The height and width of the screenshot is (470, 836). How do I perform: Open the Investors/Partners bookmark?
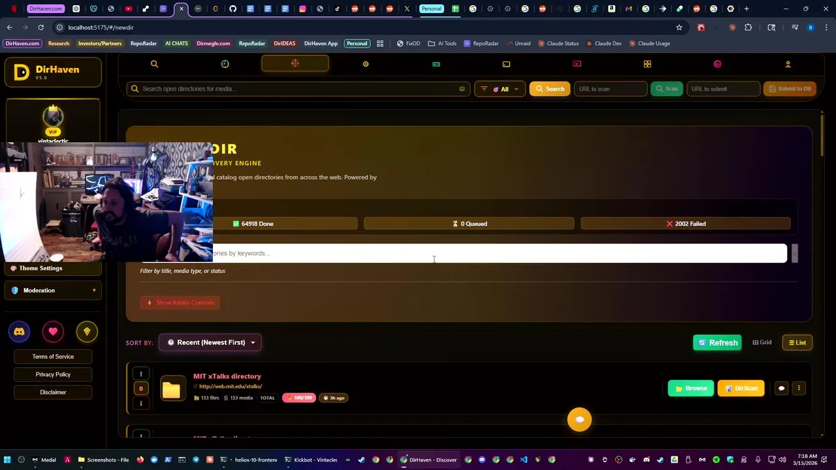(100, 44)
